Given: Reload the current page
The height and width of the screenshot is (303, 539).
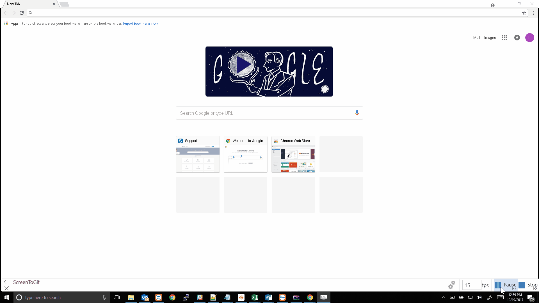Looking at the screenshot, I should point(22,13).
